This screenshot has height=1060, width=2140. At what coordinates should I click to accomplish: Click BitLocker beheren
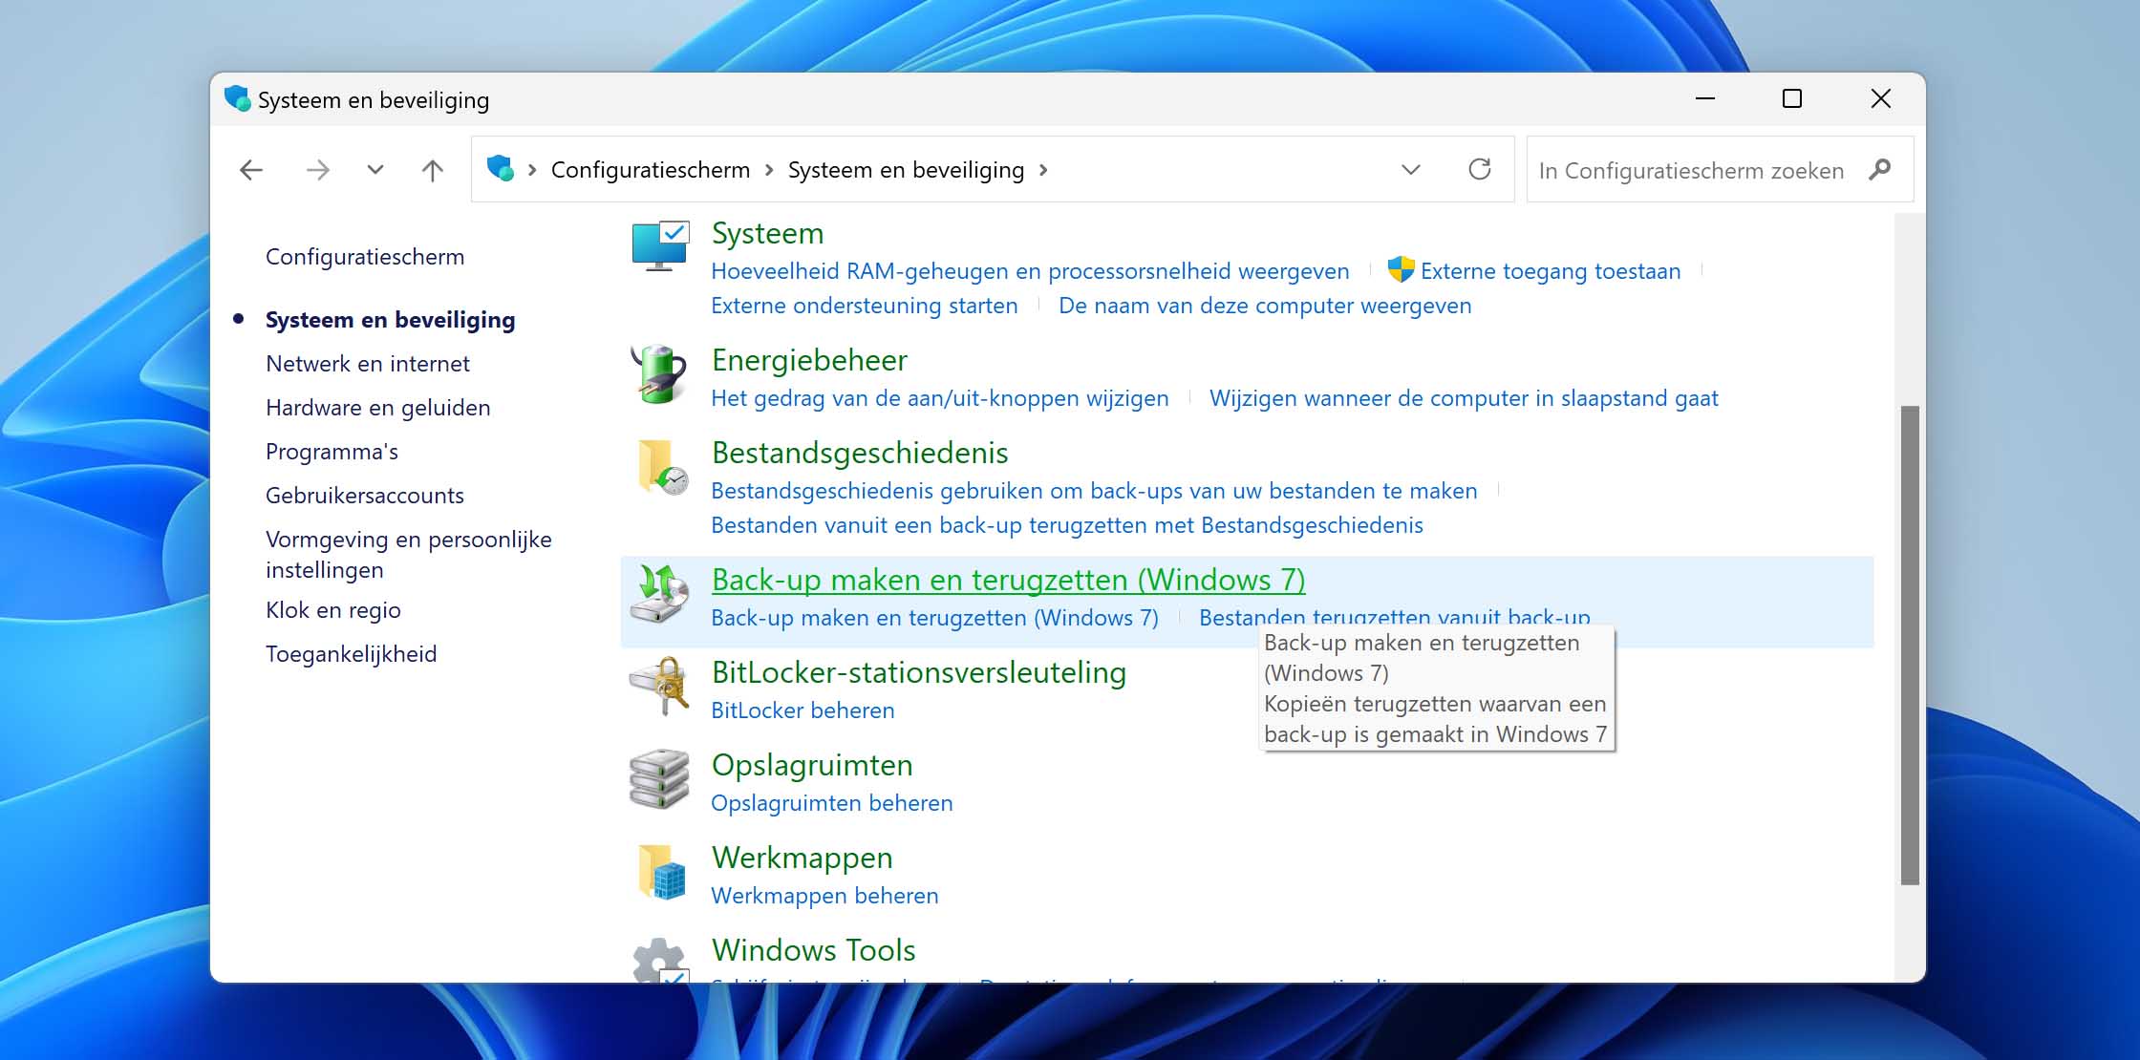click(x=802, y=710)
